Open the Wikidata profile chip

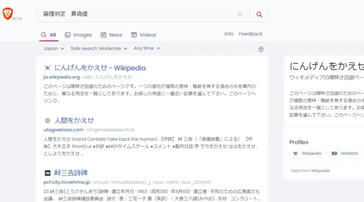coord(346,153)
